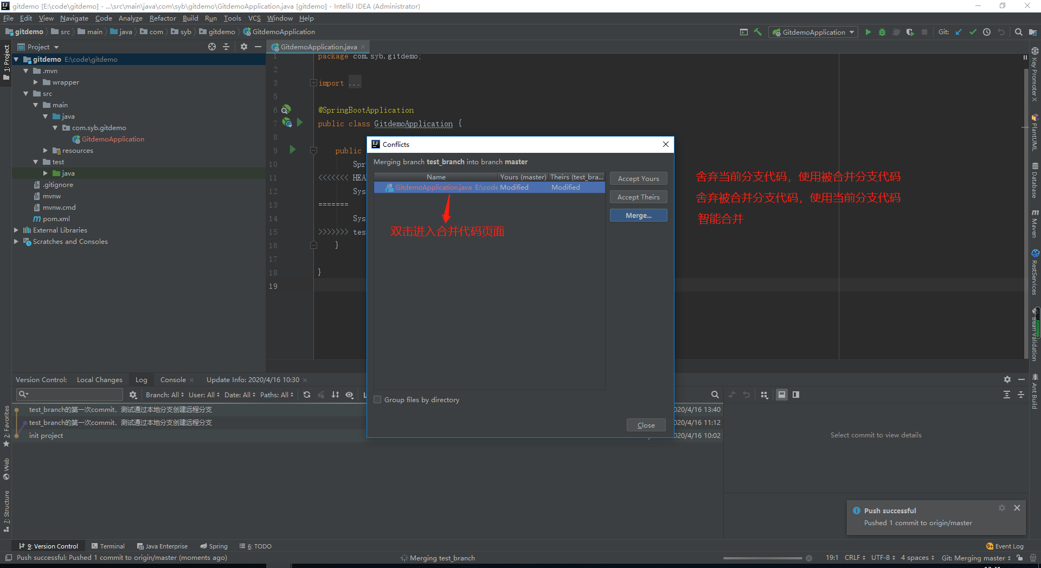
Task: Click Accept Yours in Conflicts dialog
Action: pyautogui.click(x=638, y=178)
